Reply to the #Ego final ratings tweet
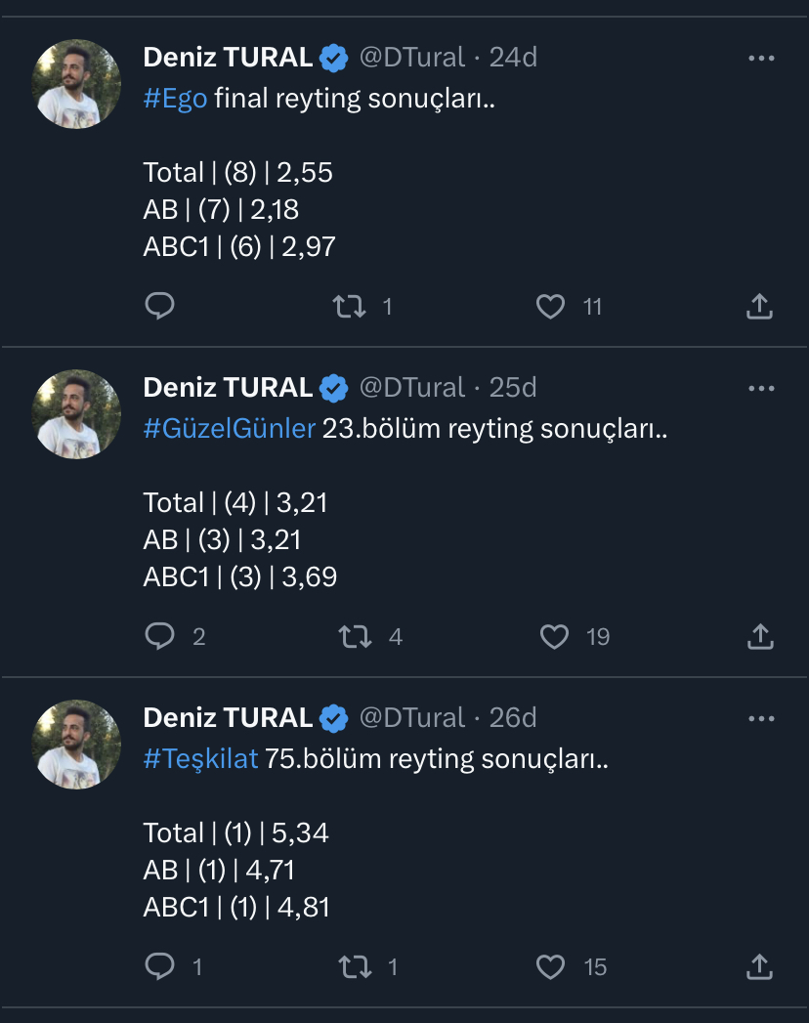Image resolution: width=809 pixels, height=1023 pixels. click(159, 307)
